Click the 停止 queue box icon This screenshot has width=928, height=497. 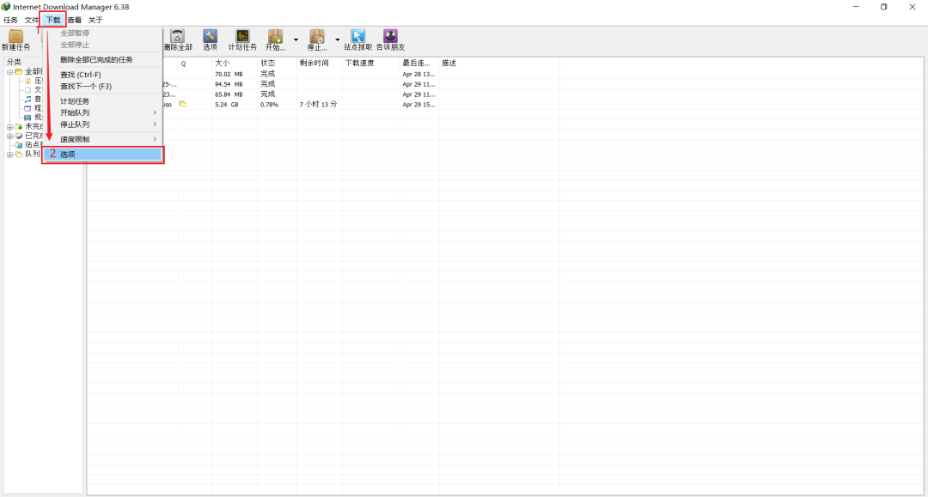click(317, 36)
